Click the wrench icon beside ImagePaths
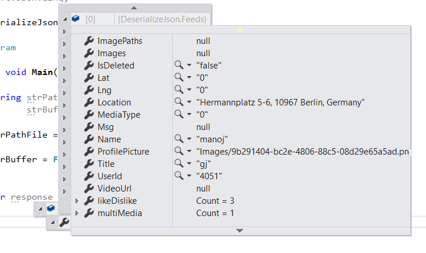426x253 pixels. coord(89,41)
